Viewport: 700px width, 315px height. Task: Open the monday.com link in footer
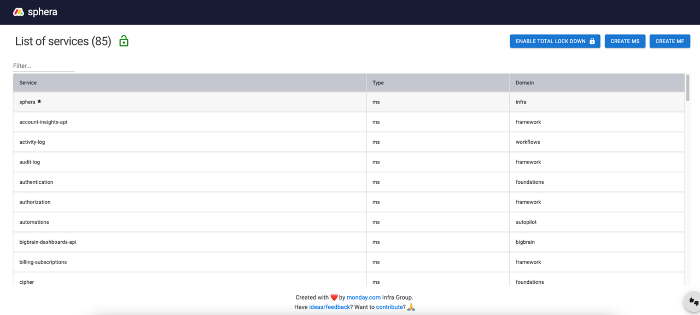point(363,297)
